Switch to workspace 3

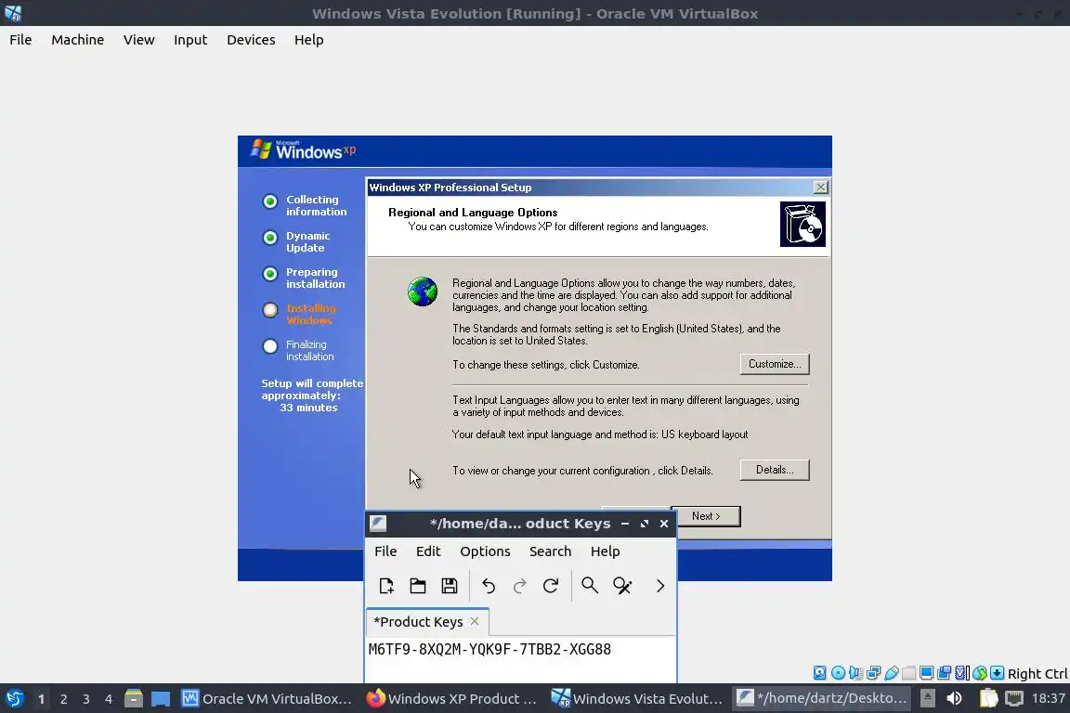(x=86, y=699)
